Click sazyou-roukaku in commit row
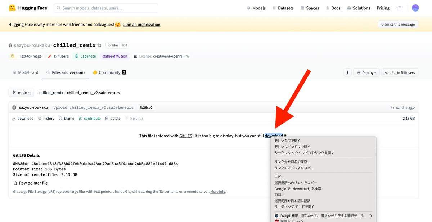 pyautogui.click(x=33, y=107)
